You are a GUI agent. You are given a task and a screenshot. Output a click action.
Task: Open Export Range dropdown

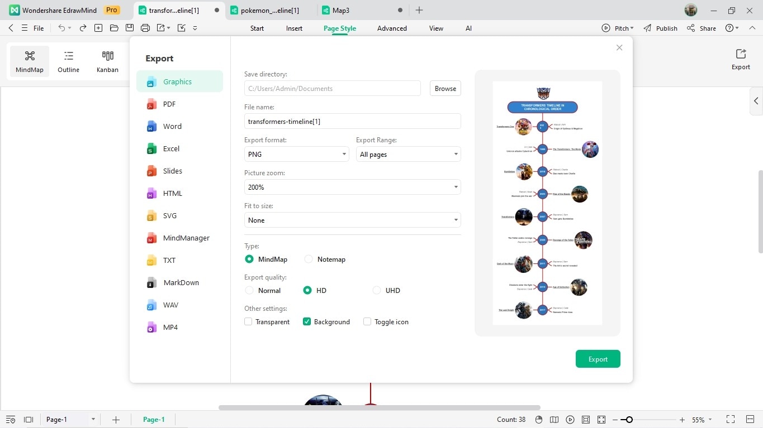pos(409,154)
